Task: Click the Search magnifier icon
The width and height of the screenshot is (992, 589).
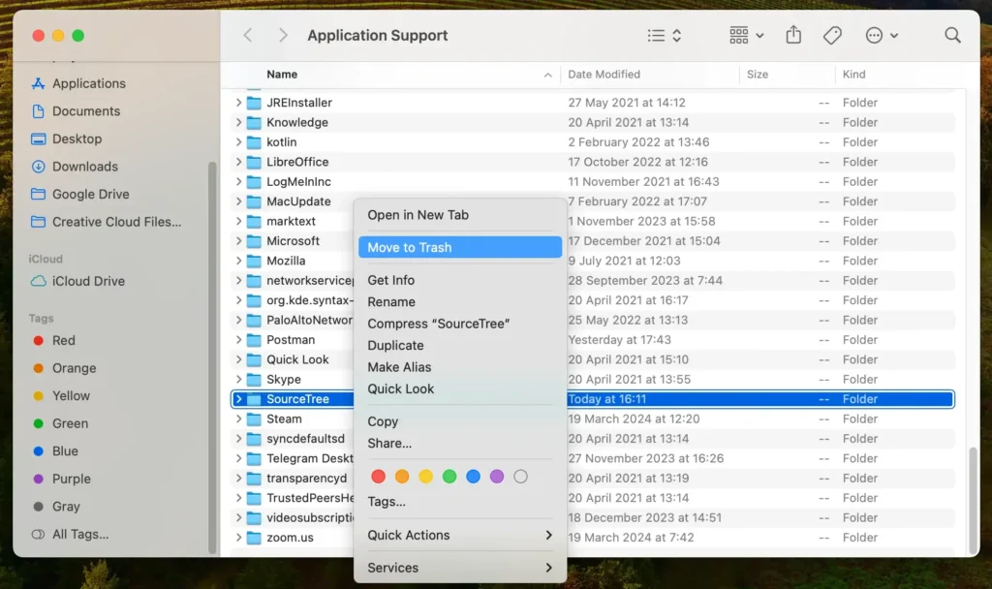Action: click(x=953, y=36)
